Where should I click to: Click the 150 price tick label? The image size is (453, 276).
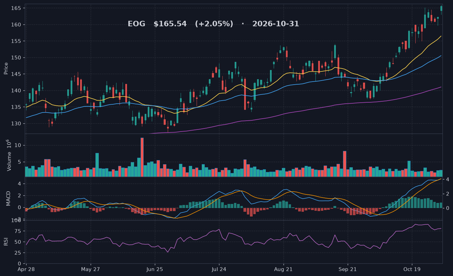tap(17, 57)
